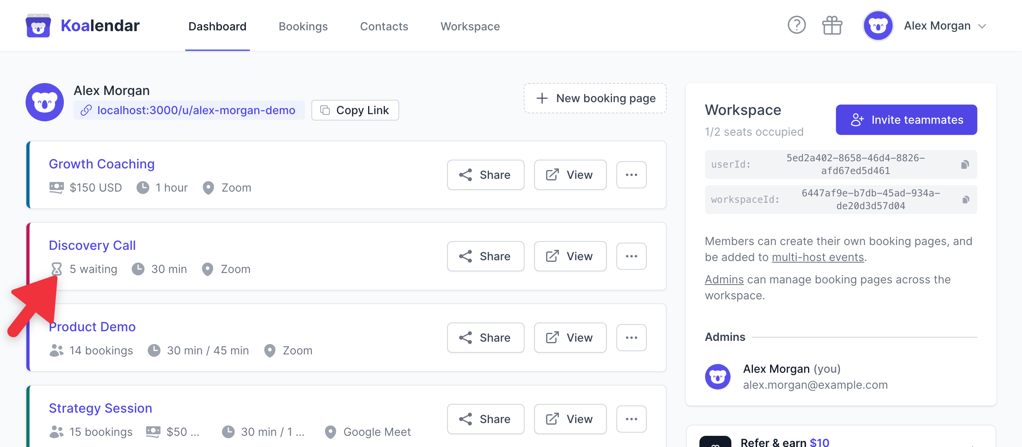Click location pin beside Google Meet
The width and height of the screenshot is (1022, 447).
(330, 432)
